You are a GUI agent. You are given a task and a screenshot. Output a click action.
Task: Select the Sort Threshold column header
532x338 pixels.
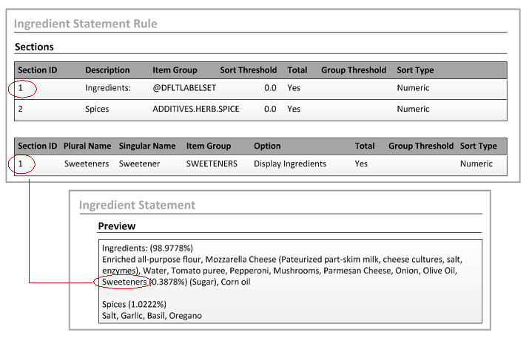point(248,70)
